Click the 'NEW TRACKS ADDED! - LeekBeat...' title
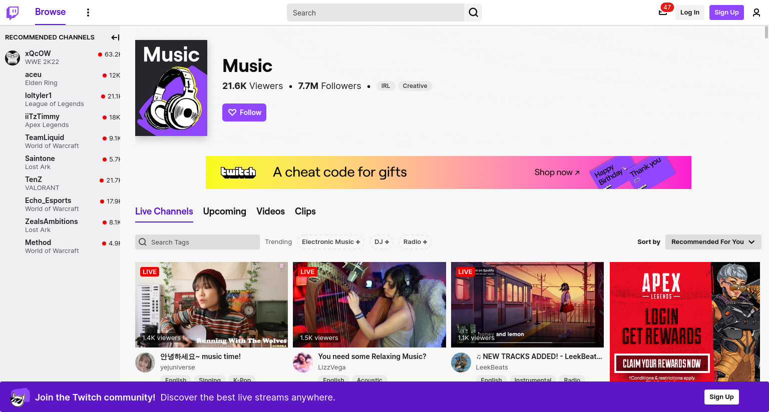The width and height of the screenshot is (769, 412). tap(539, 356)
